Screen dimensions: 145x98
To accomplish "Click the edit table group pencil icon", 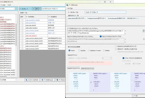I will pos(37,9).
